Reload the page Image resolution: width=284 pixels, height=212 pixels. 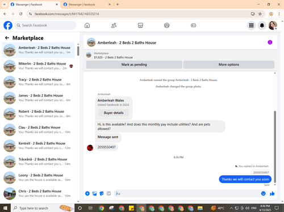(21, 14)
